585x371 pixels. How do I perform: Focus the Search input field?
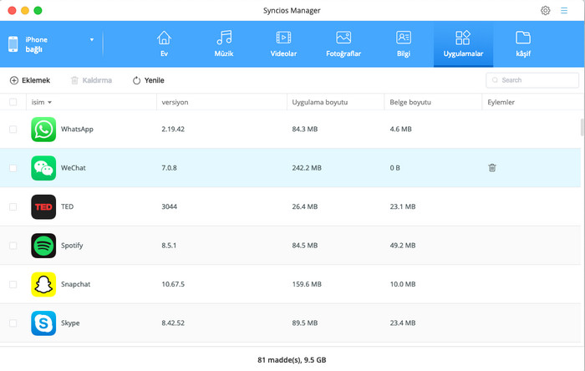(532, 80)
